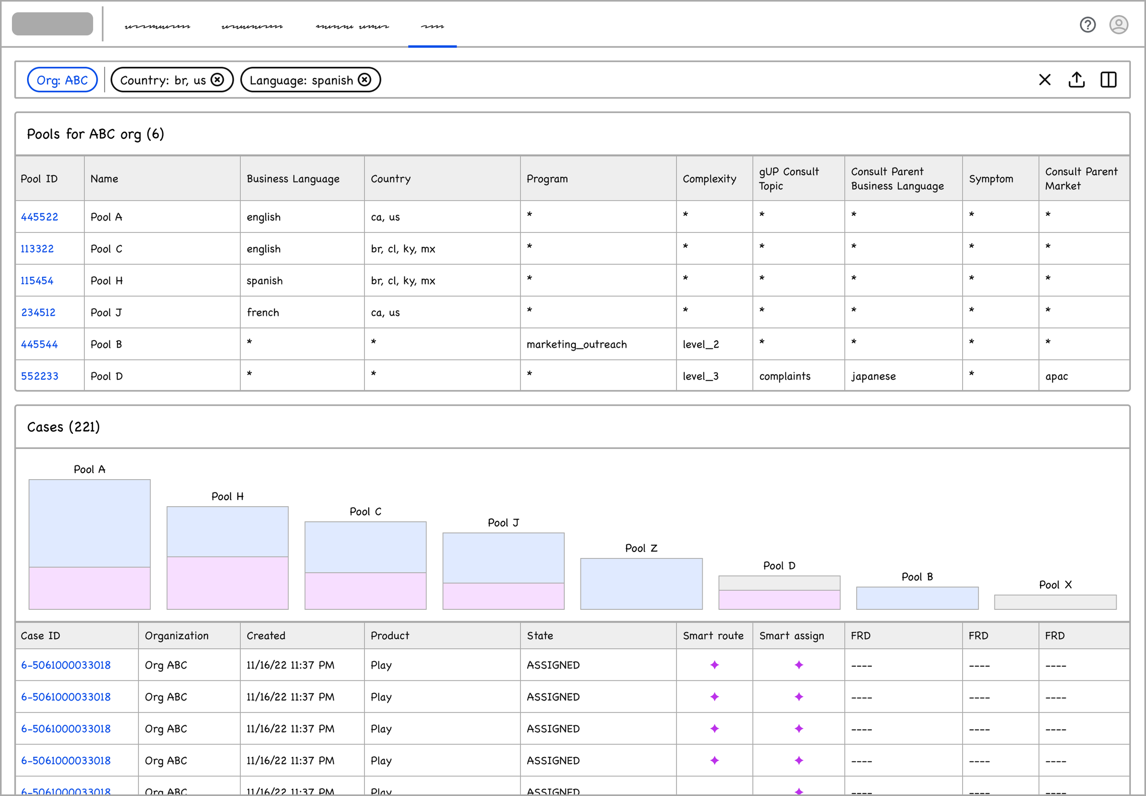Click the Business Language column header
Image resolution: width=1146 pixels, height=796 pixels.
(292, 178)
